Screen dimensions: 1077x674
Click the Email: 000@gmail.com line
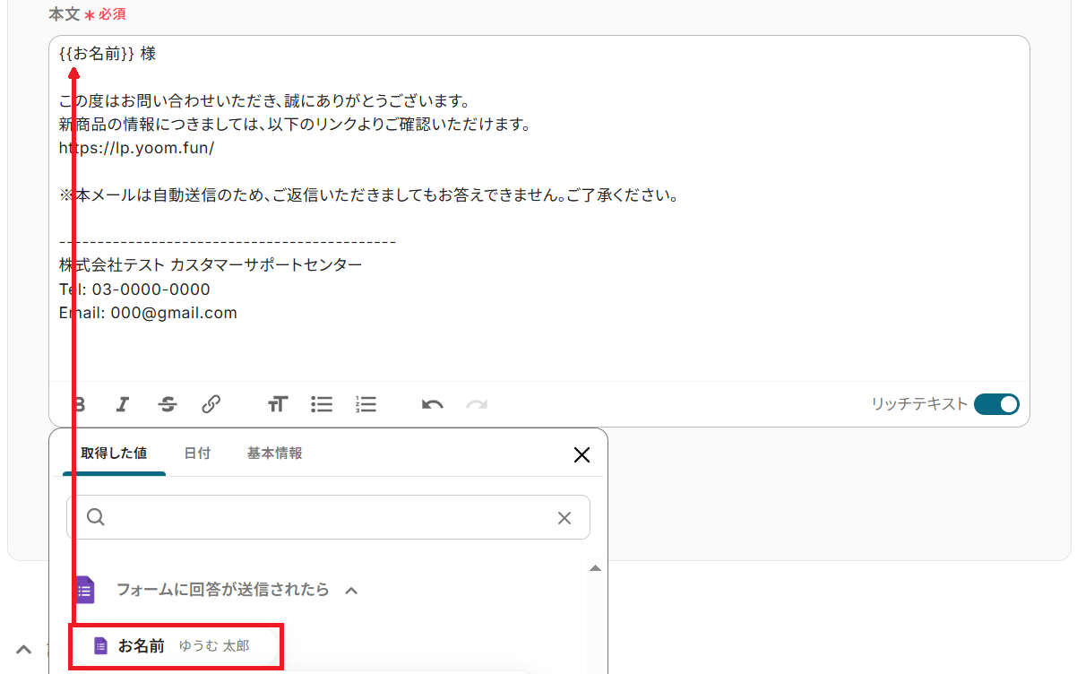(148, 313)
